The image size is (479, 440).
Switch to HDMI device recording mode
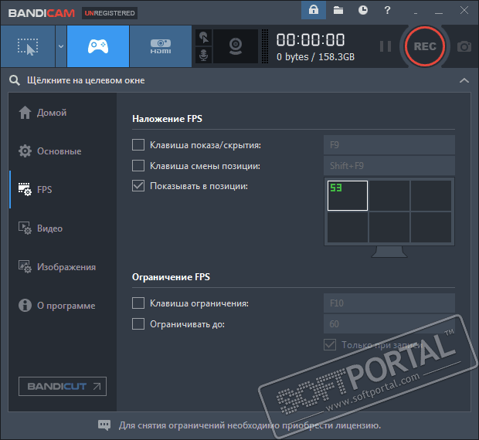point(161,46)
